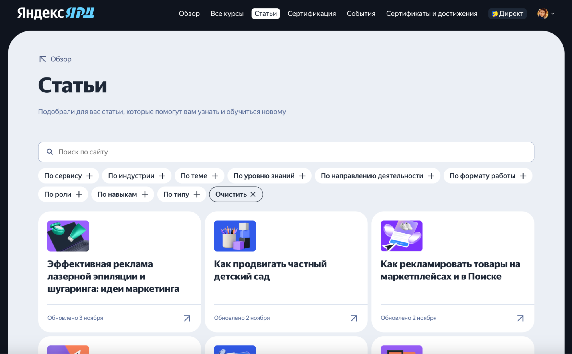Open the article about laser epilation via its arrow icon
The height and width of the screenshot is (354, 572).
(187, 318)
